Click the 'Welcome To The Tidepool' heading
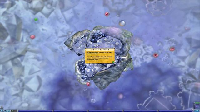 coord(100,50)
